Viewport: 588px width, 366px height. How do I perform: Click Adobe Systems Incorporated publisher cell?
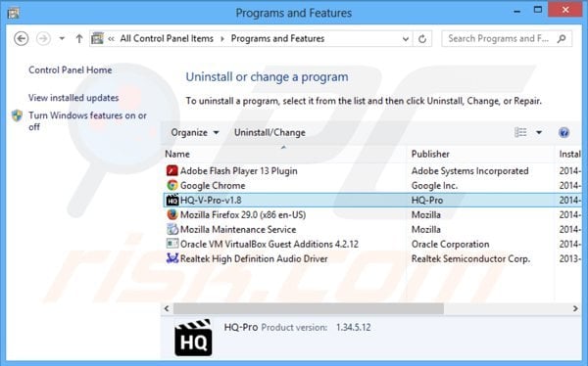pos(469,171)
